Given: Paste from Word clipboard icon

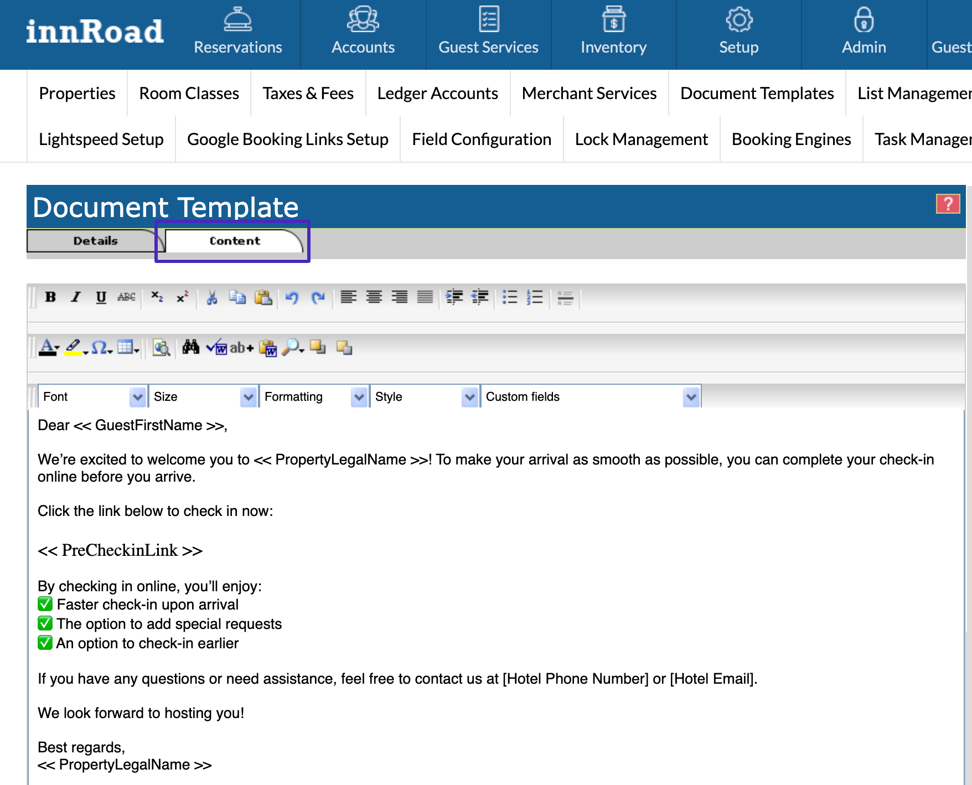Looking at the screenshot, I should click(268, 348).
